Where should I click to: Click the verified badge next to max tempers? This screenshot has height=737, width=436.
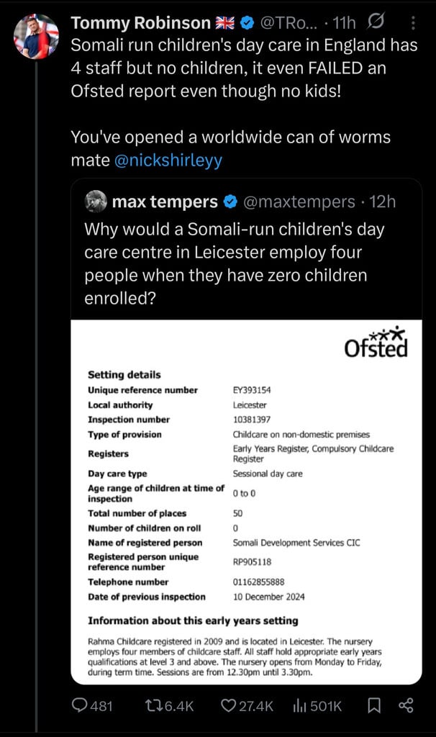pos(230,202)
